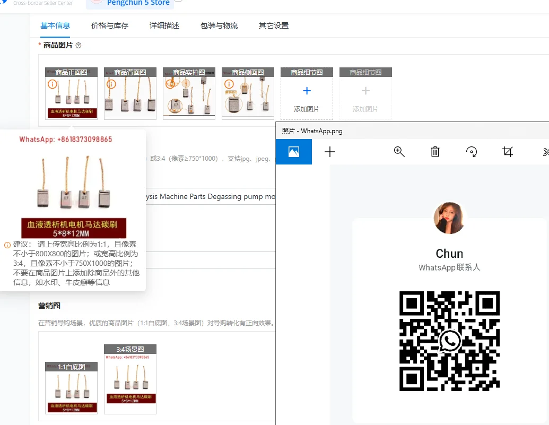The width and height of the screenshot is (549, 425).
Task: Select the 商品背面图 product thumbnail
Action: tap(130, 93)
